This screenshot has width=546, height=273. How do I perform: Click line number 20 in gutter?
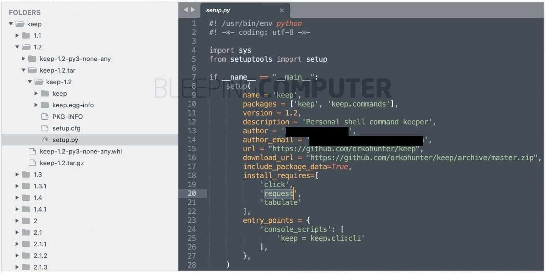pyautogui.click(x=192, y=193)
